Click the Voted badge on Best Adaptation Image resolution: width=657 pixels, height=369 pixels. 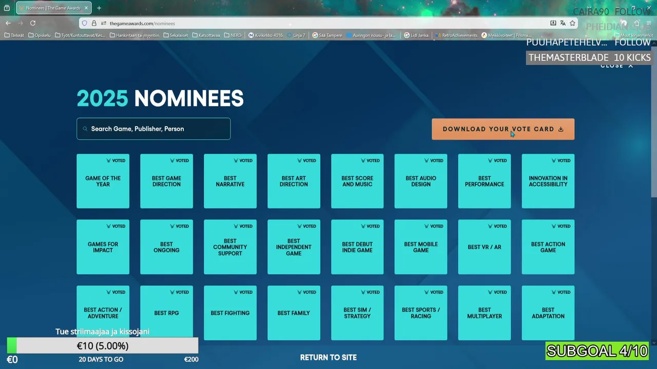click(561, 292)
